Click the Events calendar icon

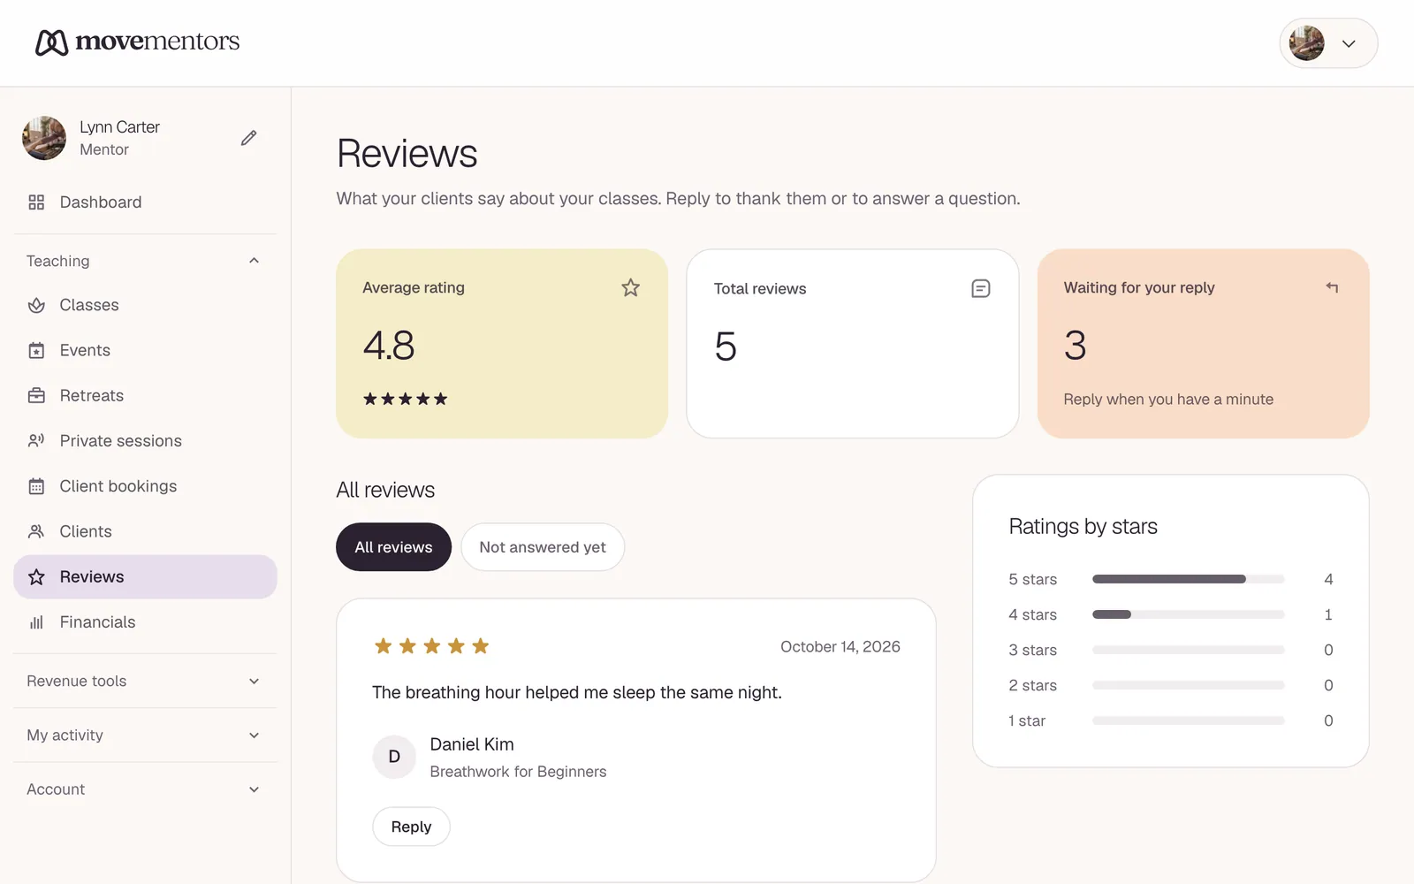pyautogui.click(x=36, y=351)
